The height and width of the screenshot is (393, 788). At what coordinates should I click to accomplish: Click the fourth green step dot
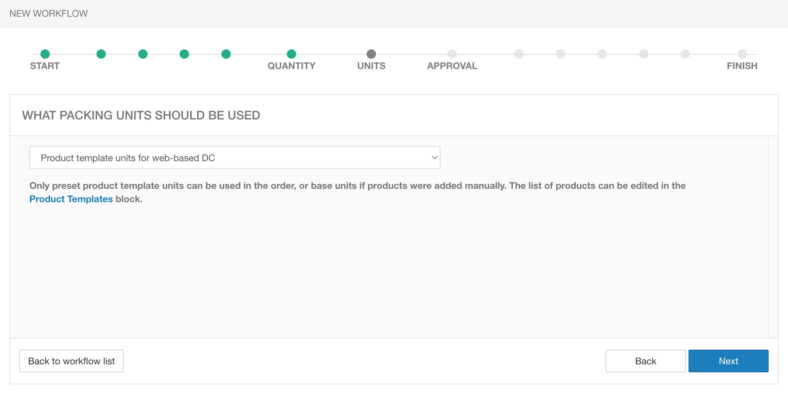point(184,54)
